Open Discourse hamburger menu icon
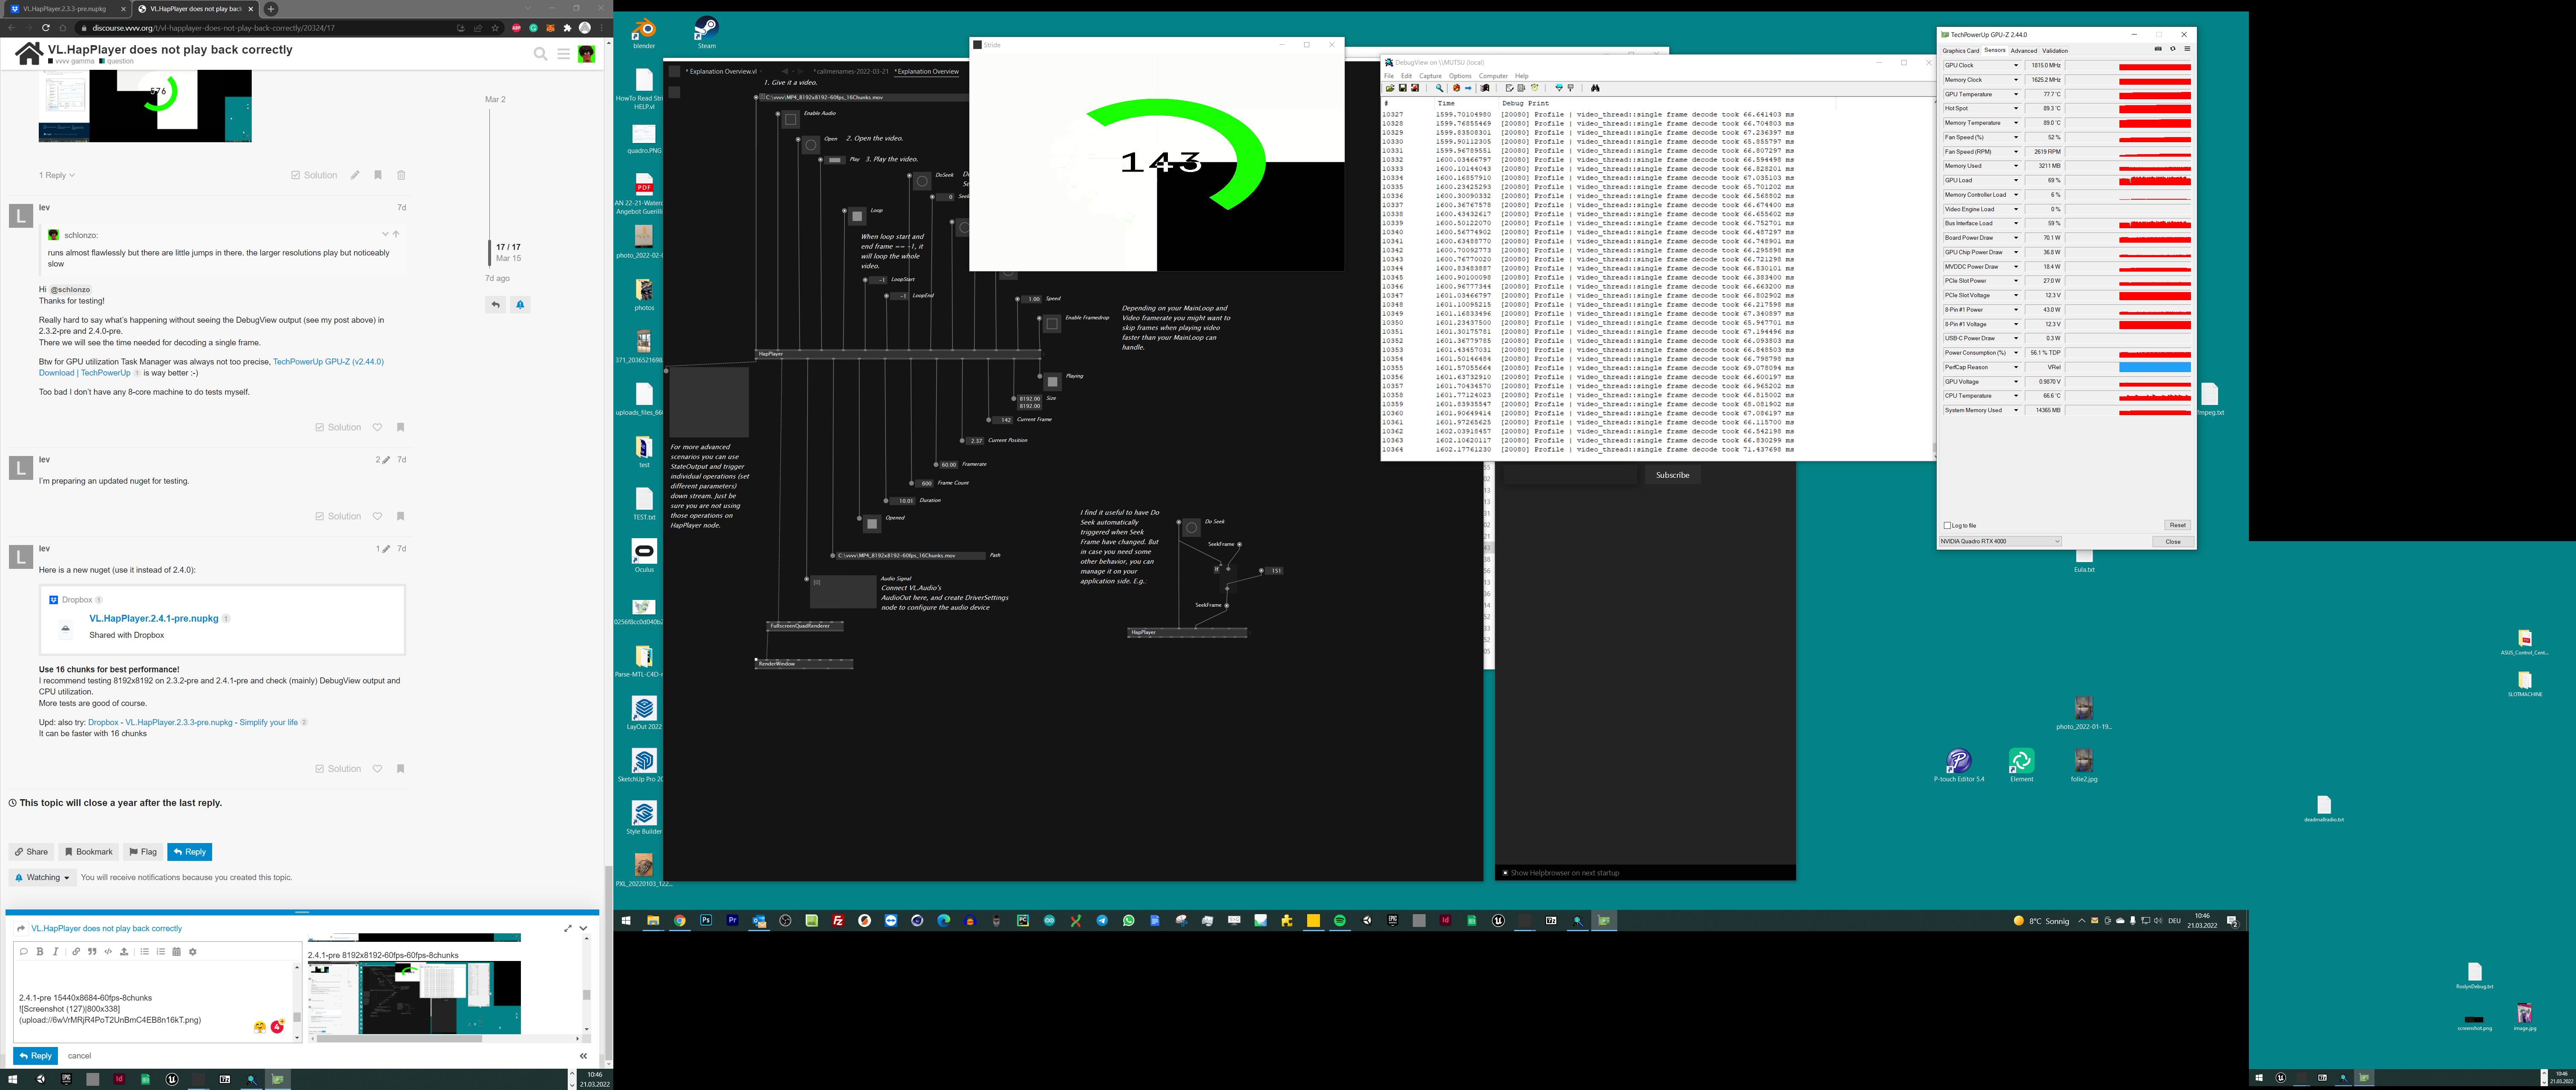2576x1090 pixels. (x=564, y=54)
